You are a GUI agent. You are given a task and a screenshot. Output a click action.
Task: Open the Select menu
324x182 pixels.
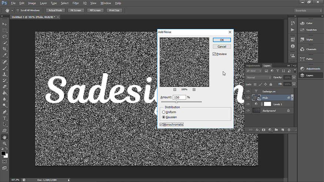pyautogui.click(x=64, y=3)
